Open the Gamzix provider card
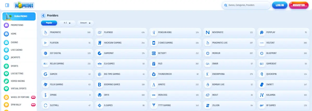This screenshot has width=312, height=111. pos(67,74)
